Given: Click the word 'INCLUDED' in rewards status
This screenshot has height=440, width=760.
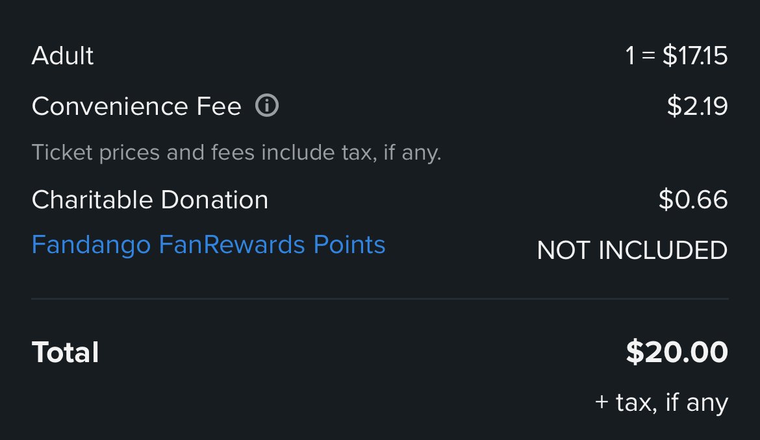Looking at the screenshot, I should 663,251.
